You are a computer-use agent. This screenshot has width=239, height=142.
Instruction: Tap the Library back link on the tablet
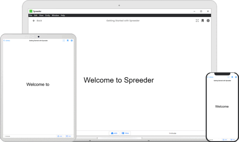7,41
